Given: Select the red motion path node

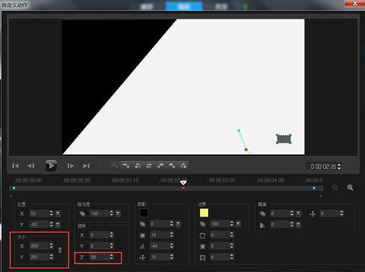Looking at the screenshot, I should [x=246, y=150].
